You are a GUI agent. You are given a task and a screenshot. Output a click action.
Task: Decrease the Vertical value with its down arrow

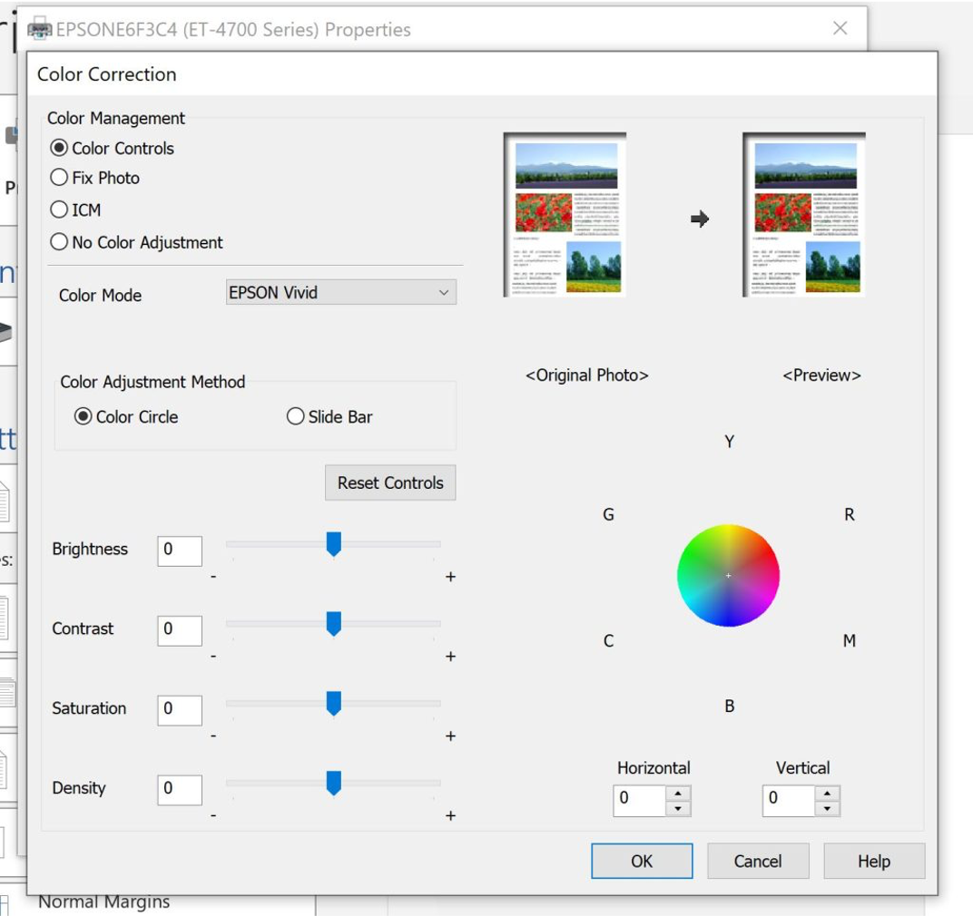pos(828,806)
